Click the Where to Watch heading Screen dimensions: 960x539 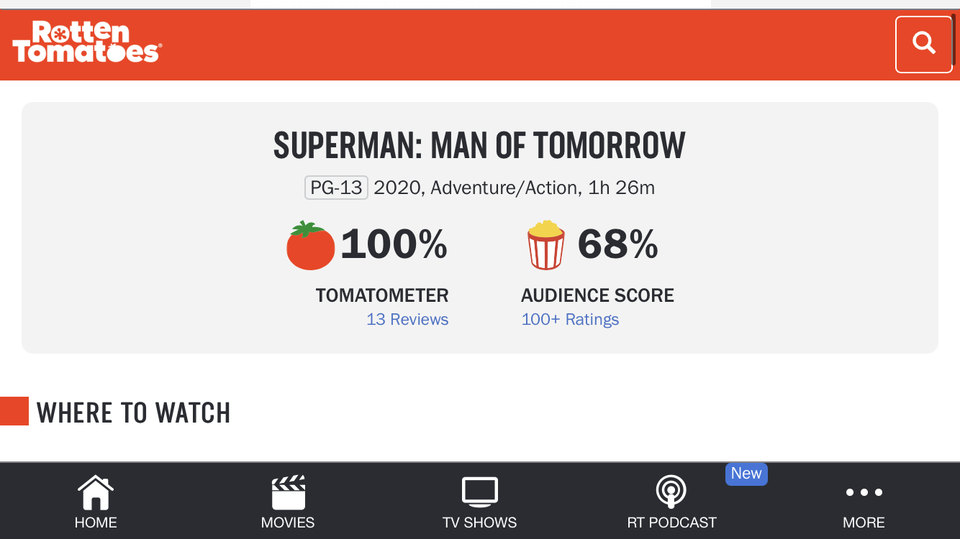[133, 413]
